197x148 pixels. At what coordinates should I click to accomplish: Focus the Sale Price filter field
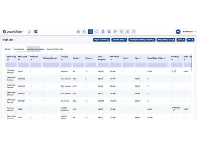pos(177,65)
